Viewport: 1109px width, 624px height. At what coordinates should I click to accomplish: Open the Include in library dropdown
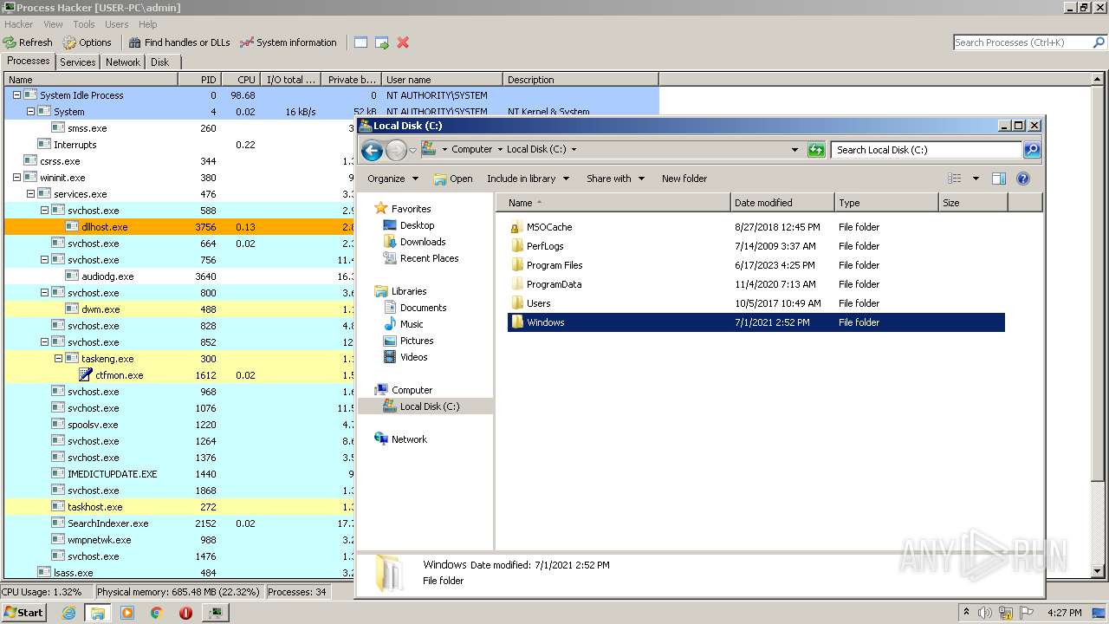coord(528,179)
